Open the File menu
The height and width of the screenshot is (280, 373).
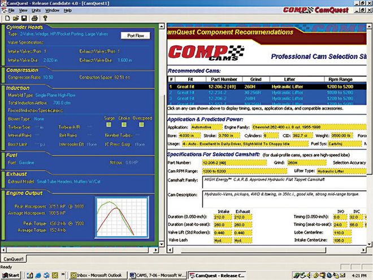coord(11,11)
